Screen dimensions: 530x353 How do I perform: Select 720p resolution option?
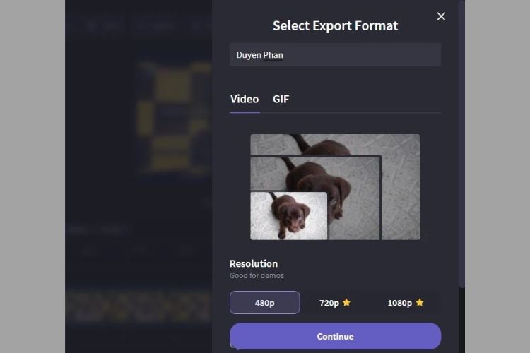pyautogui.click(x=335, y=303)
